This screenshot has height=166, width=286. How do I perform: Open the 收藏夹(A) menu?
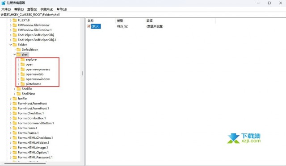coord(47,9)
